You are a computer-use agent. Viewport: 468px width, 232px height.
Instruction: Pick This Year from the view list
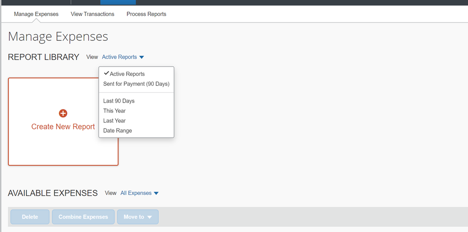[114, 111]
